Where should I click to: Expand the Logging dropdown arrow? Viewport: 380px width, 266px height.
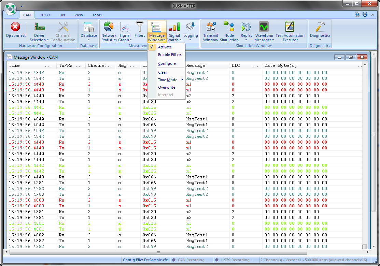pos(190,40)
